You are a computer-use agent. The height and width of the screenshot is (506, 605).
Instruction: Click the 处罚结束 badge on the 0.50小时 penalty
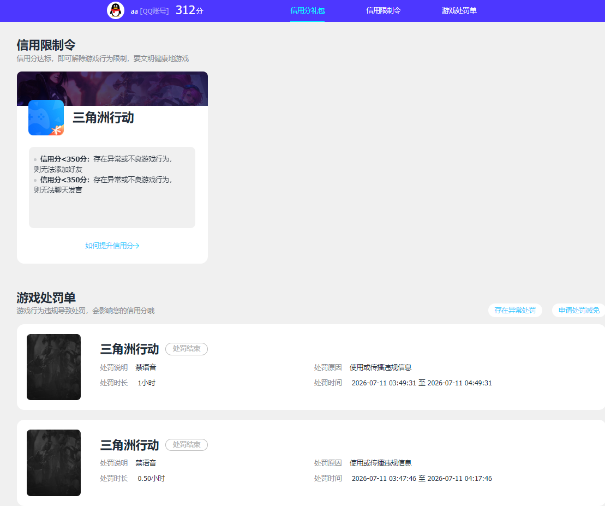tap(187, 445)
